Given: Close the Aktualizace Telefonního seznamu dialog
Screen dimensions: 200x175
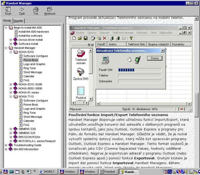Looking at the screenshot, I should [163, 51].
